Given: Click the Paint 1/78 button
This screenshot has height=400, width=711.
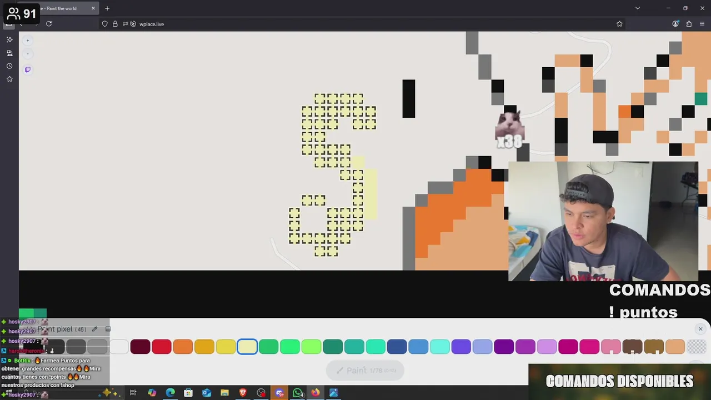Looking at the screenshot, I should [364, 371].
